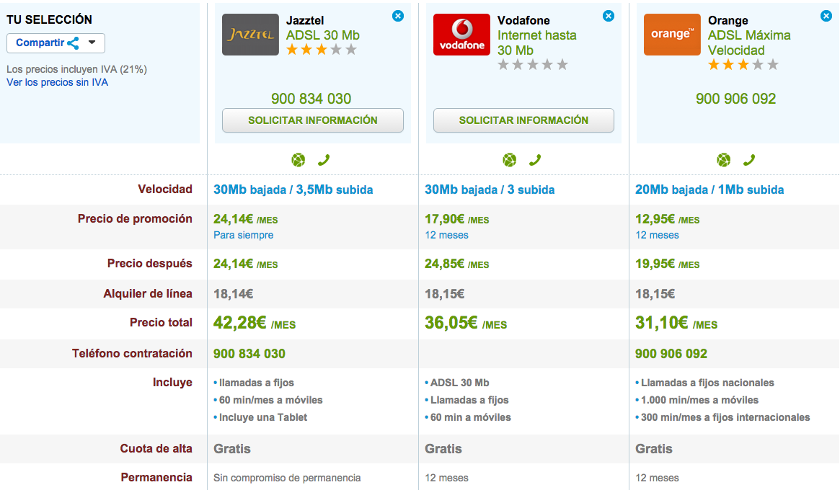Click '300 min/mes a fijos internacionales' item

(x=725, y=417)
